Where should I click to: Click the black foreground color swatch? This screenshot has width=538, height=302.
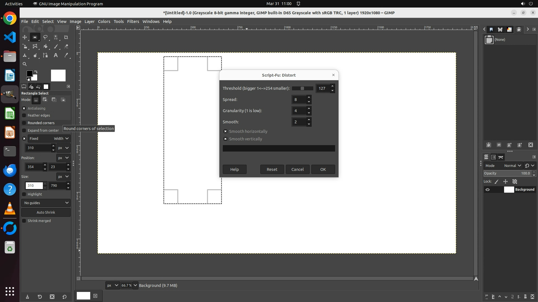coord(29,73)
